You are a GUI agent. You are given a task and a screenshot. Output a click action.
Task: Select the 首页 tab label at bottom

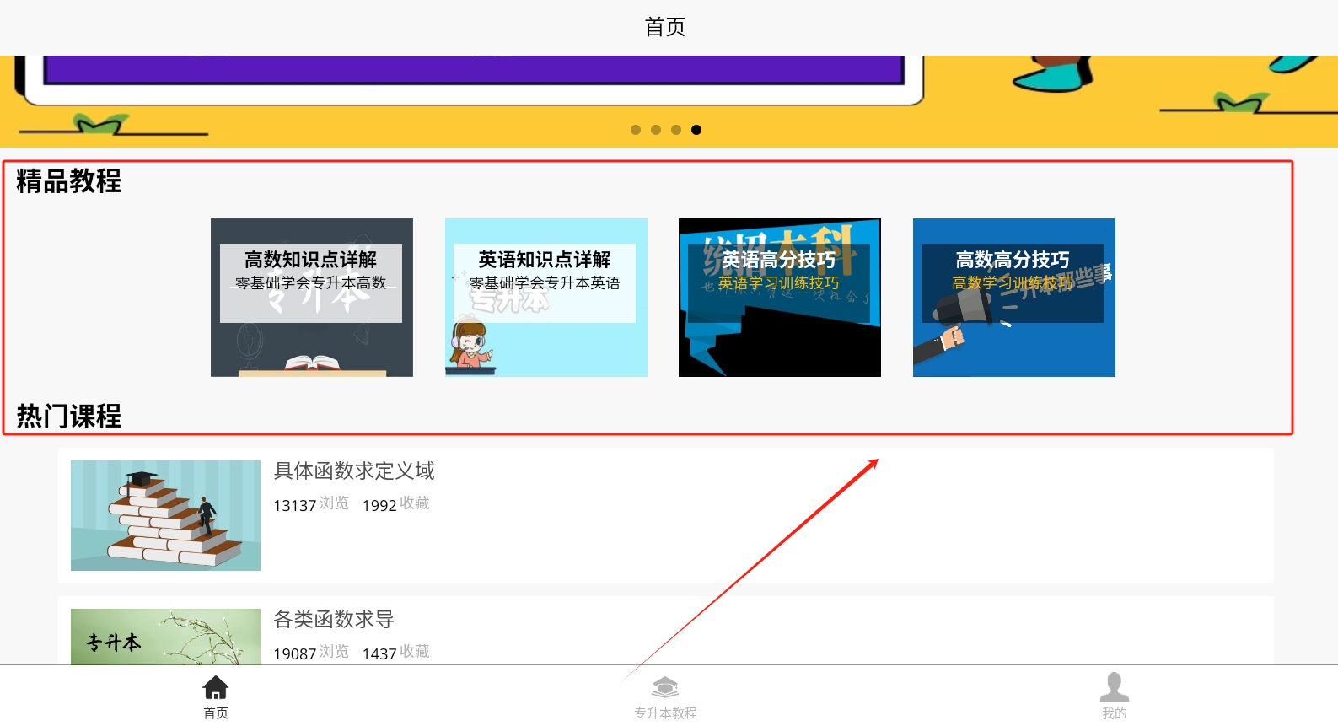[x=216, y=713]
